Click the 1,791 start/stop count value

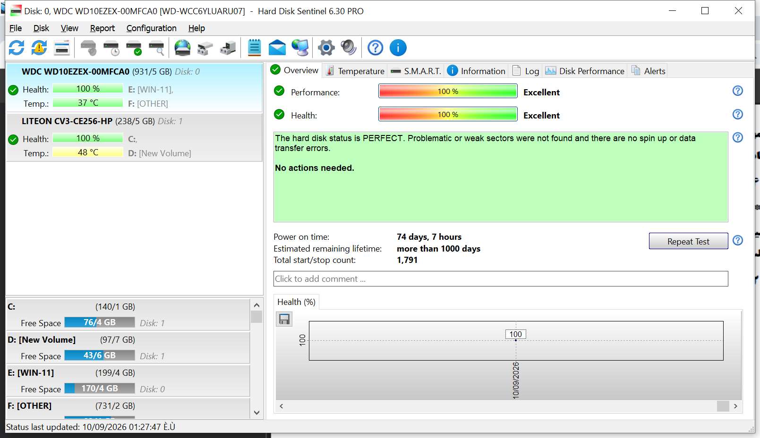pyautogui.click(x=407, y=260)
